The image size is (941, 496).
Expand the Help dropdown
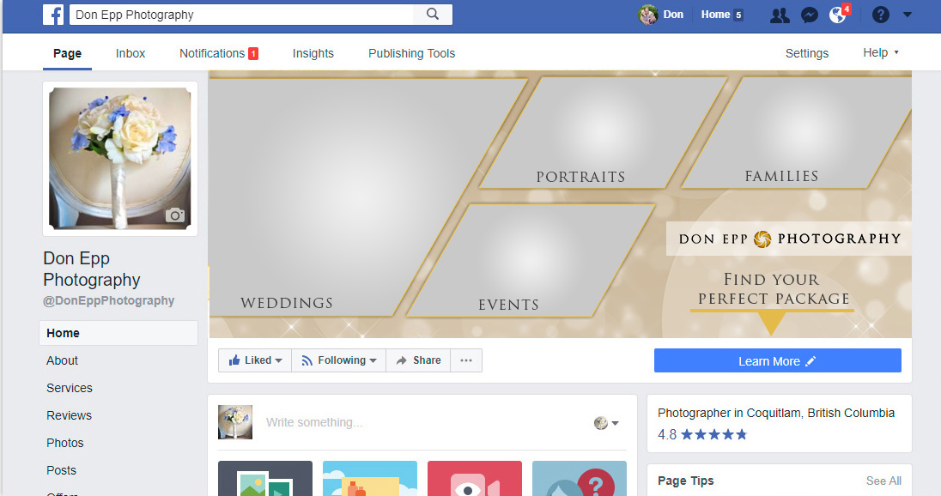(x=880, y=53)
